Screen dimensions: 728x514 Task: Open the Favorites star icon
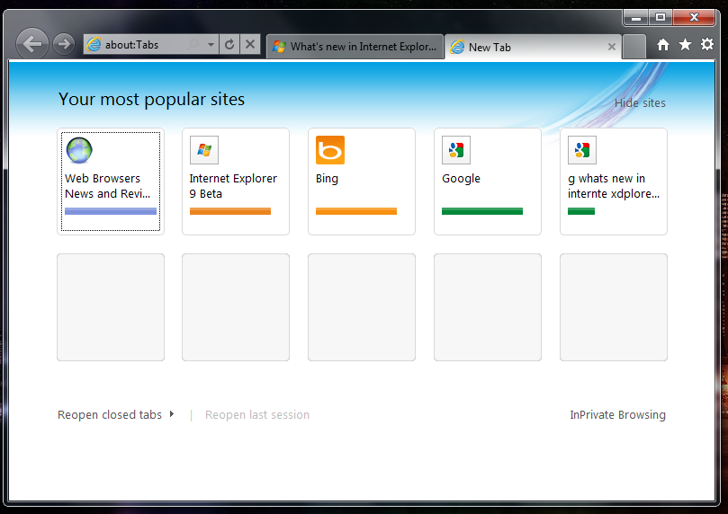pyautogui.click(x=685, y=45)
